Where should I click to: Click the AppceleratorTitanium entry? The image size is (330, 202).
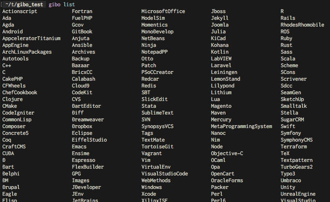[x=31, y=38]
